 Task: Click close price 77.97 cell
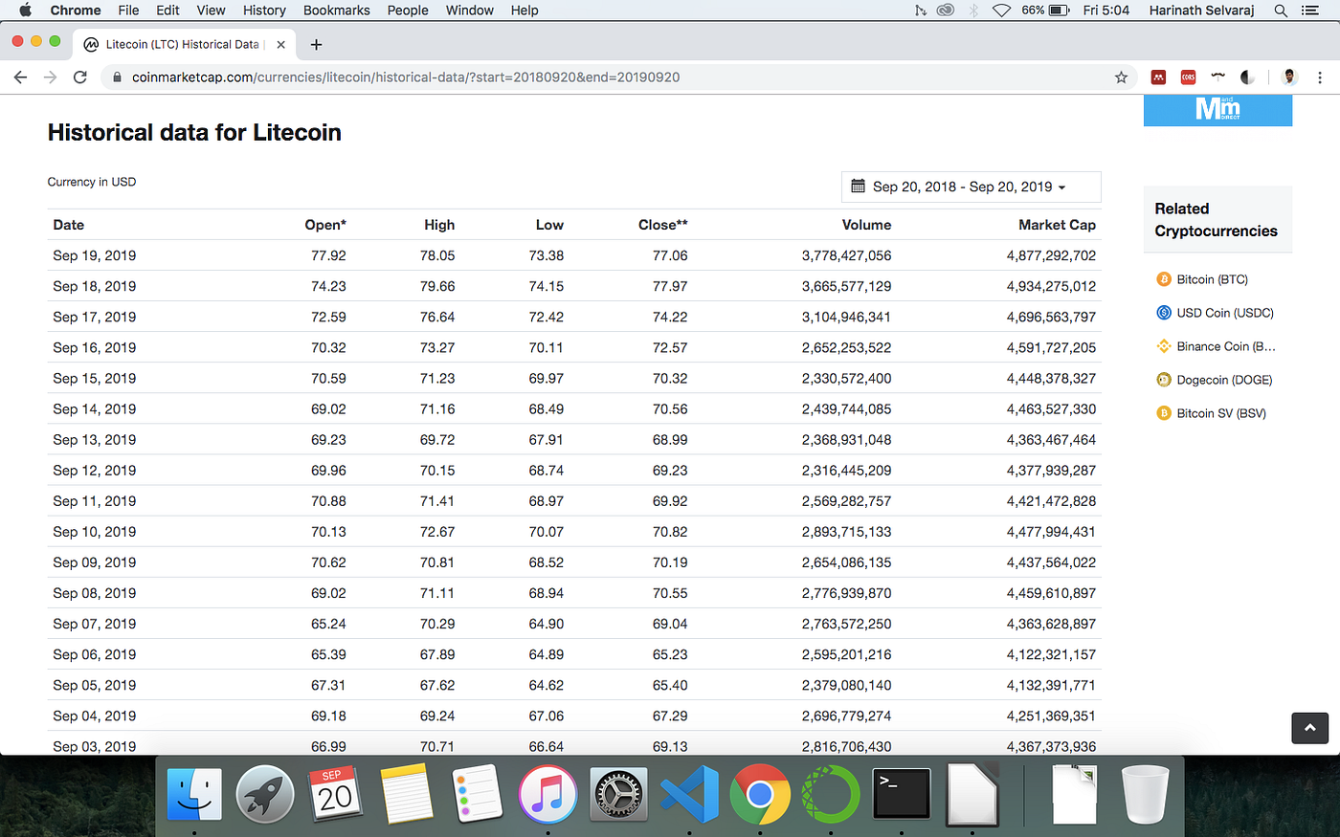[670, 286]
